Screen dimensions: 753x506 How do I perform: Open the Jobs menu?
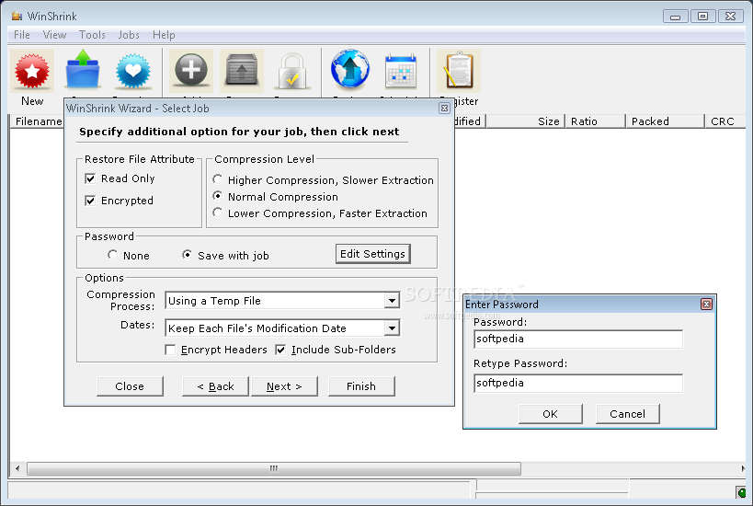pos(129,35)
